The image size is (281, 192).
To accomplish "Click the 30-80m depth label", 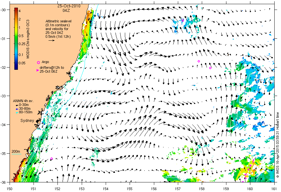I will (x=25, y=108).
